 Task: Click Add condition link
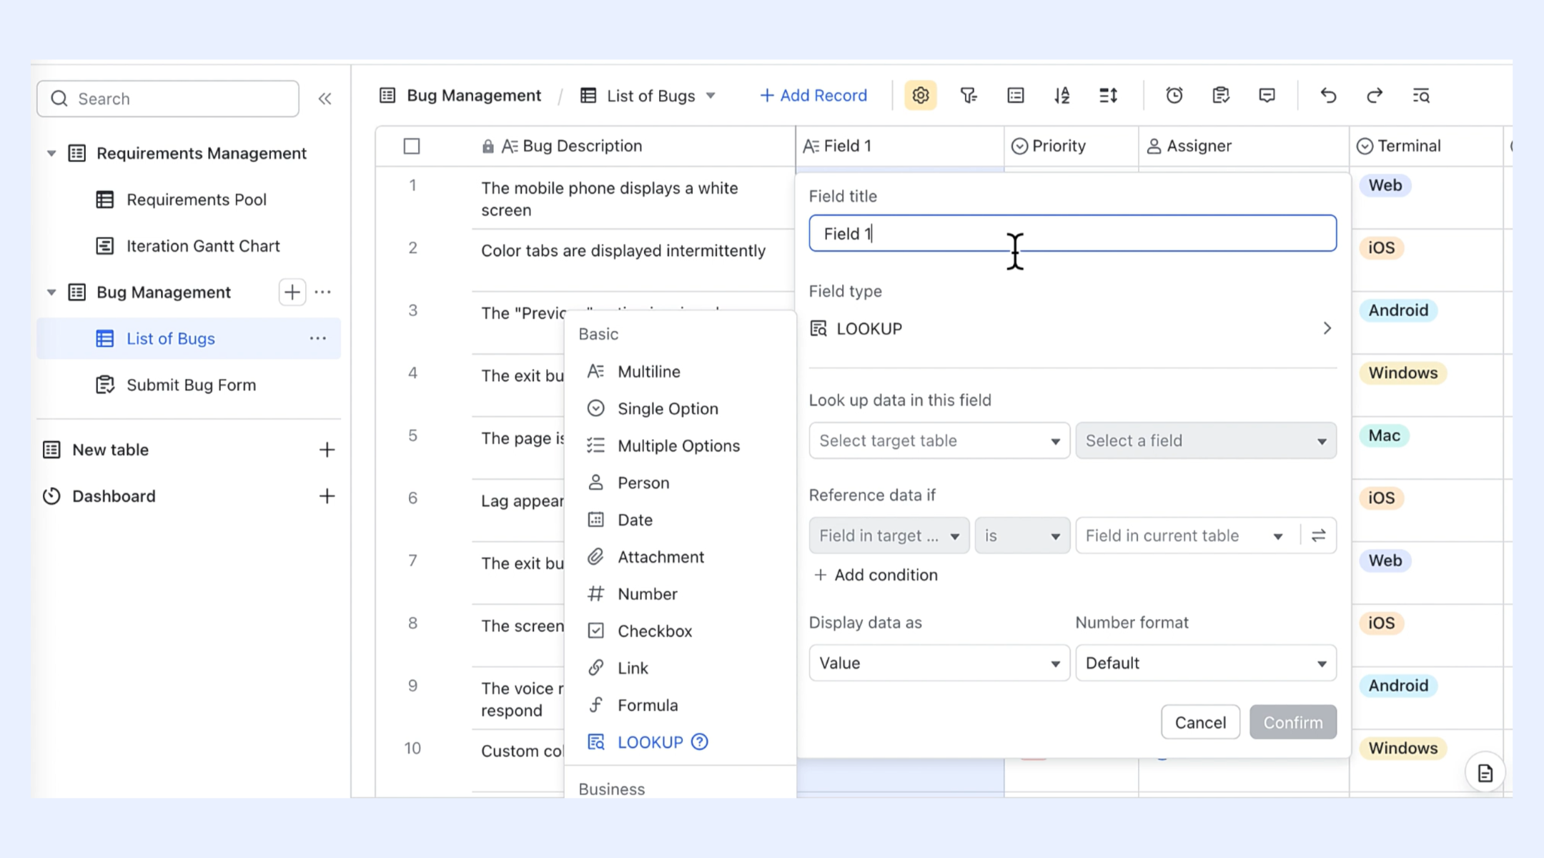click(876, 575)
